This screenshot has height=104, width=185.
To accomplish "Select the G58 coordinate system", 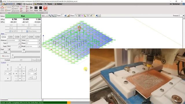I will (31, 37).
